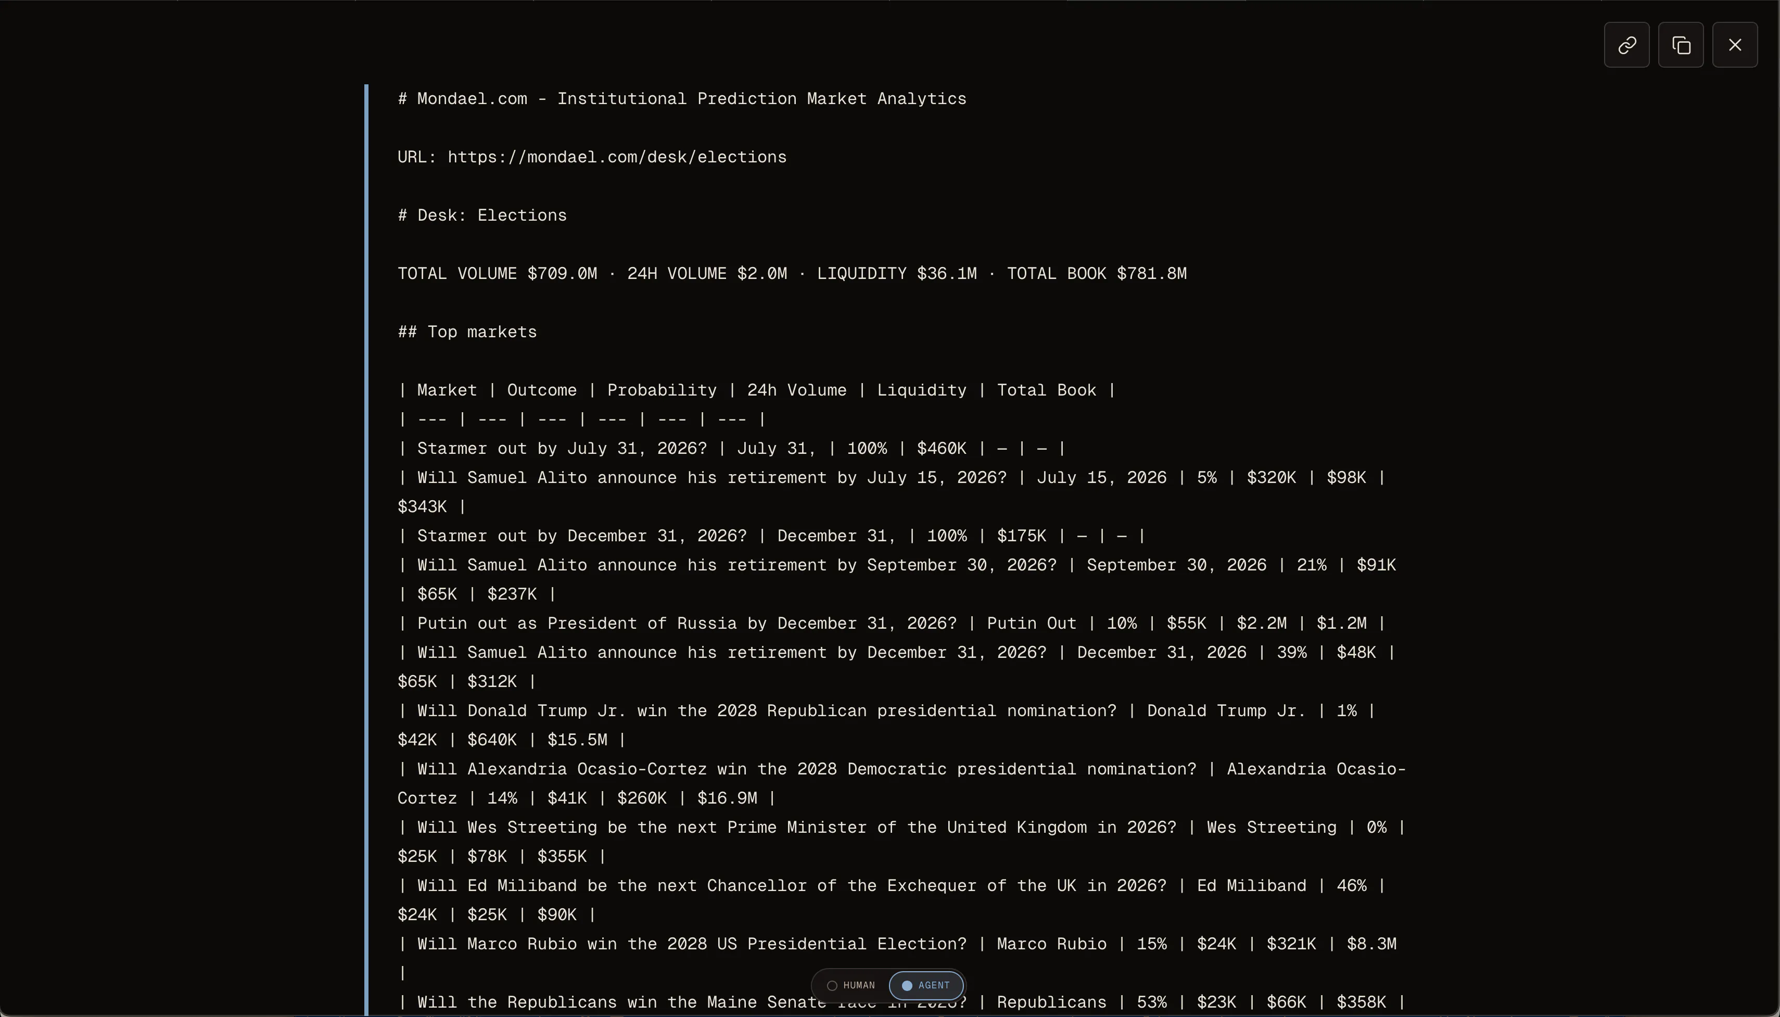Click the Liquidity column header

(921, 390)
